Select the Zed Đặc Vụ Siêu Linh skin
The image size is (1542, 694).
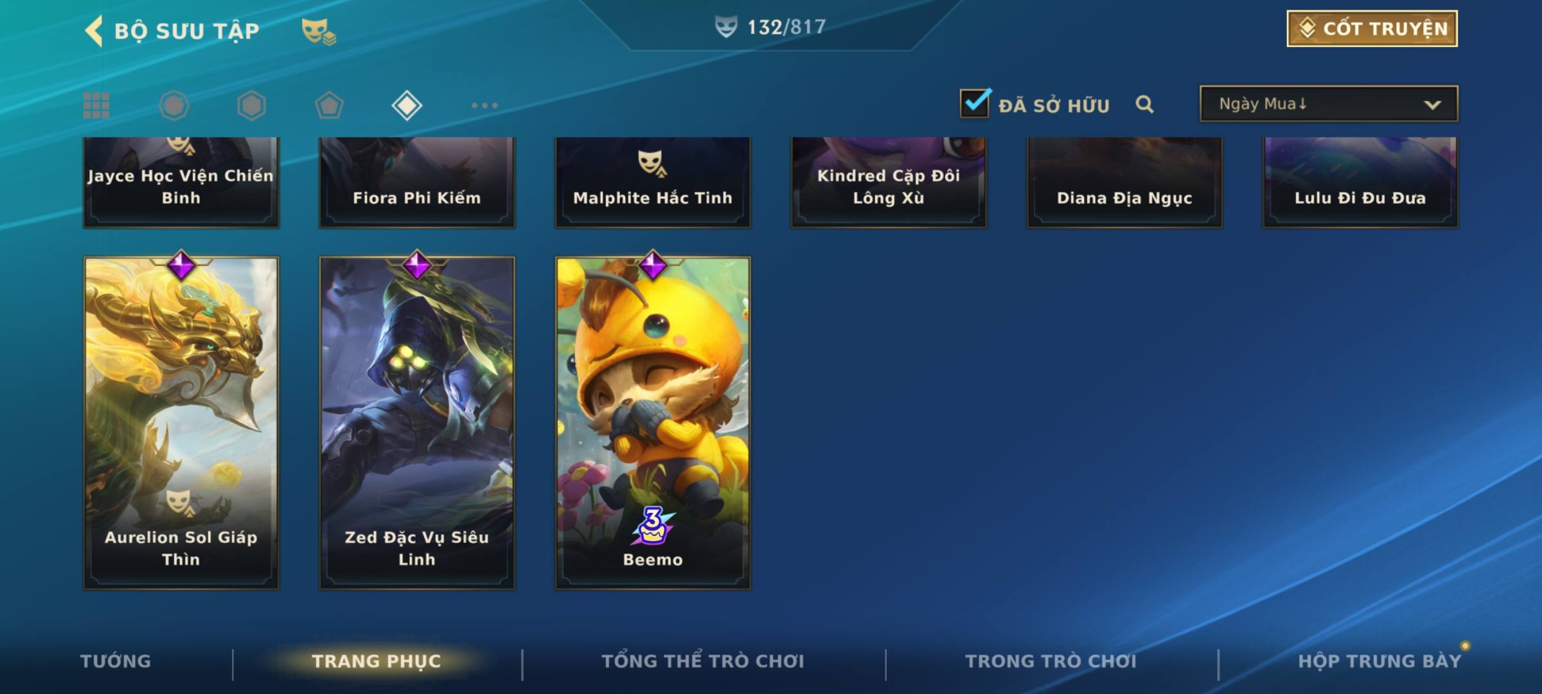(x=417, y=423)
